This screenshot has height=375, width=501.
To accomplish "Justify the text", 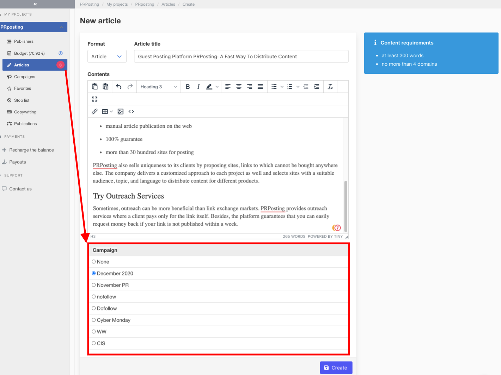I will [x=260, y=87].
